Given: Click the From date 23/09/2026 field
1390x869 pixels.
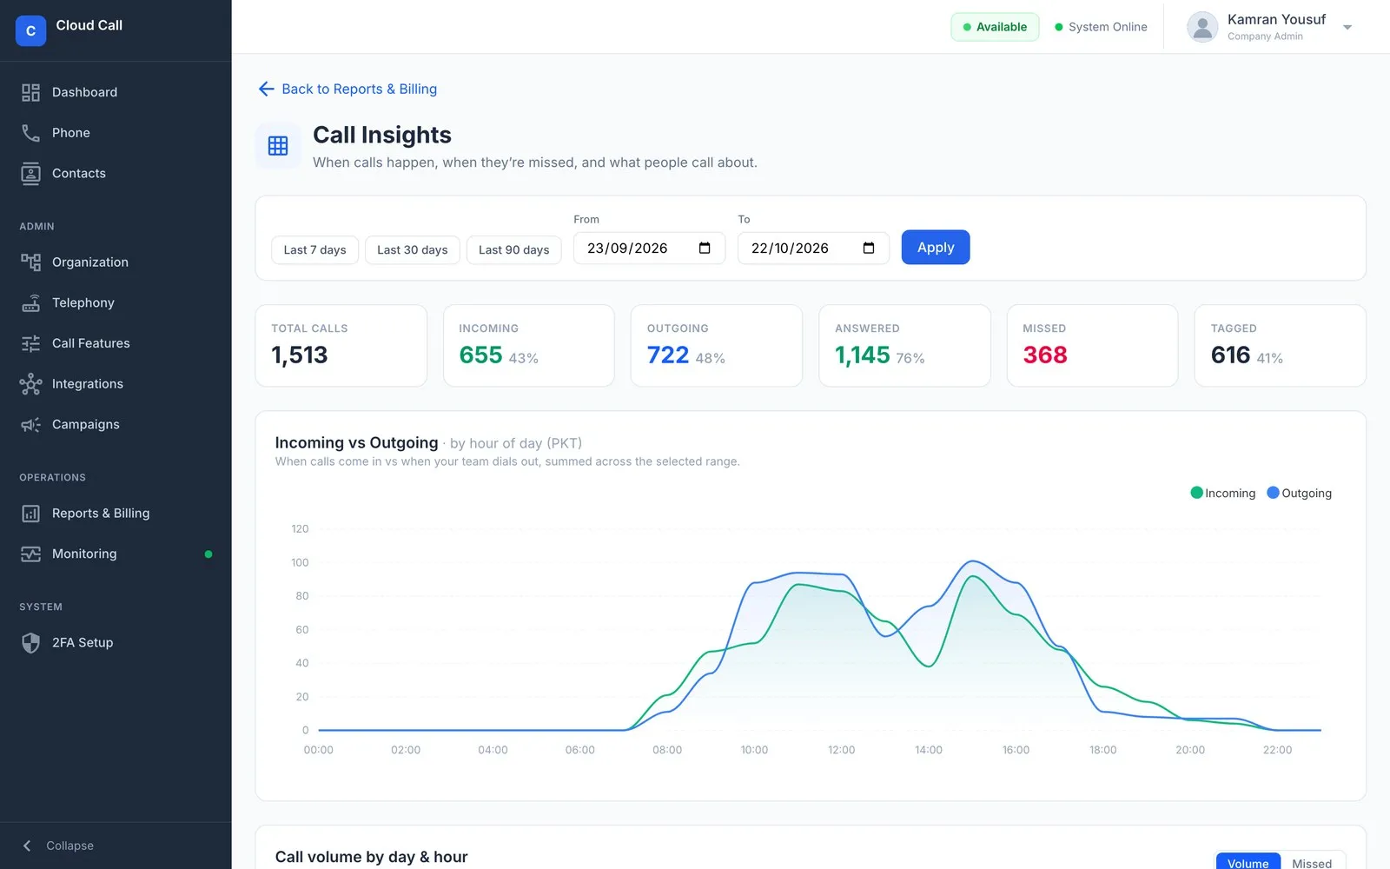Looking at the screenshot, I should tap(649, 249).
